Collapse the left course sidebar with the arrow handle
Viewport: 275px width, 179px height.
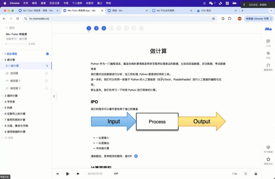tap(54, 96)
